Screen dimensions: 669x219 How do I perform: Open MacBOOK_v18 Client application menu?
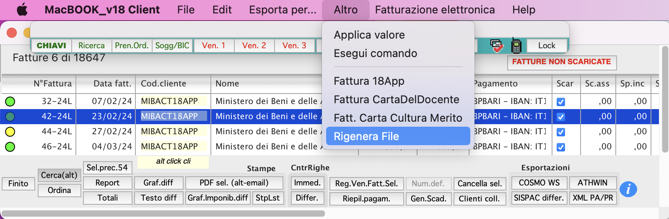pyautogui.click(x=102, y=10)
